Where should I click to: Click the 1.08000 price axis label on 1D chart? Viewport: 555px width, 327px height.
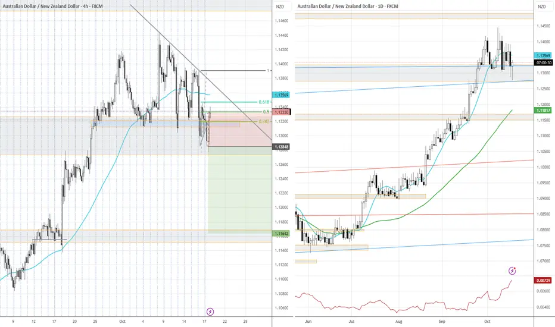click(543, 229)
